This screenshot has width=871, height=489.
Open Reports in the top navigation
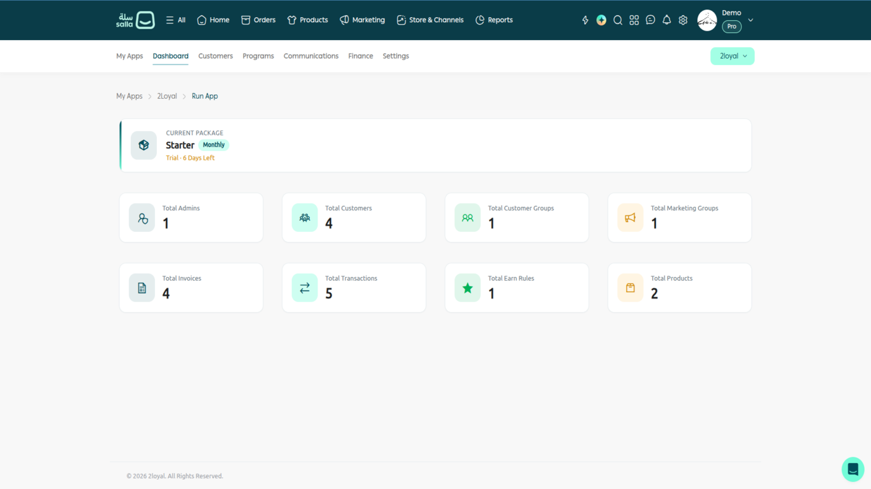494,20
